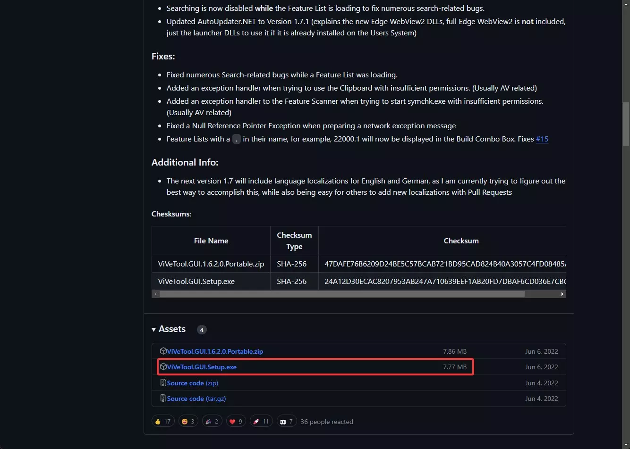Toggle the hooray party reaction with 2
This screenshot has height=449, width=630.
point(212,421)
